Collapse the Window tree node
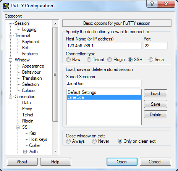This screenshot has width=178, height=171. click(x=10, y=60)
